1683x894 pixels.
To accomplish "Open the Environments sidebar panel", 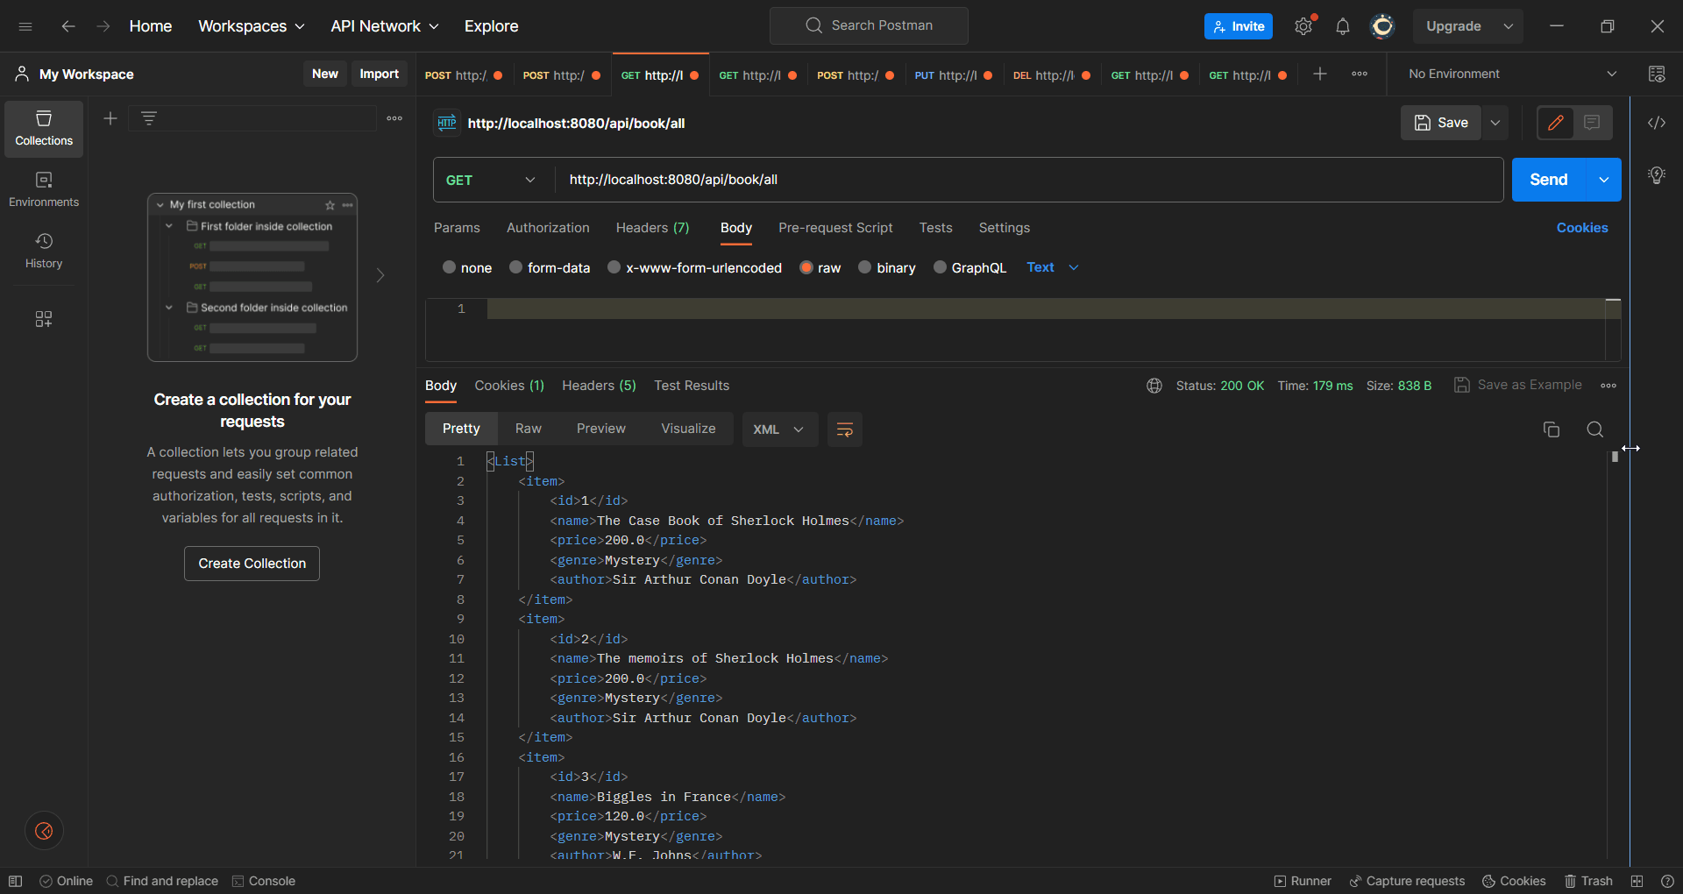I will coord(44,189).
